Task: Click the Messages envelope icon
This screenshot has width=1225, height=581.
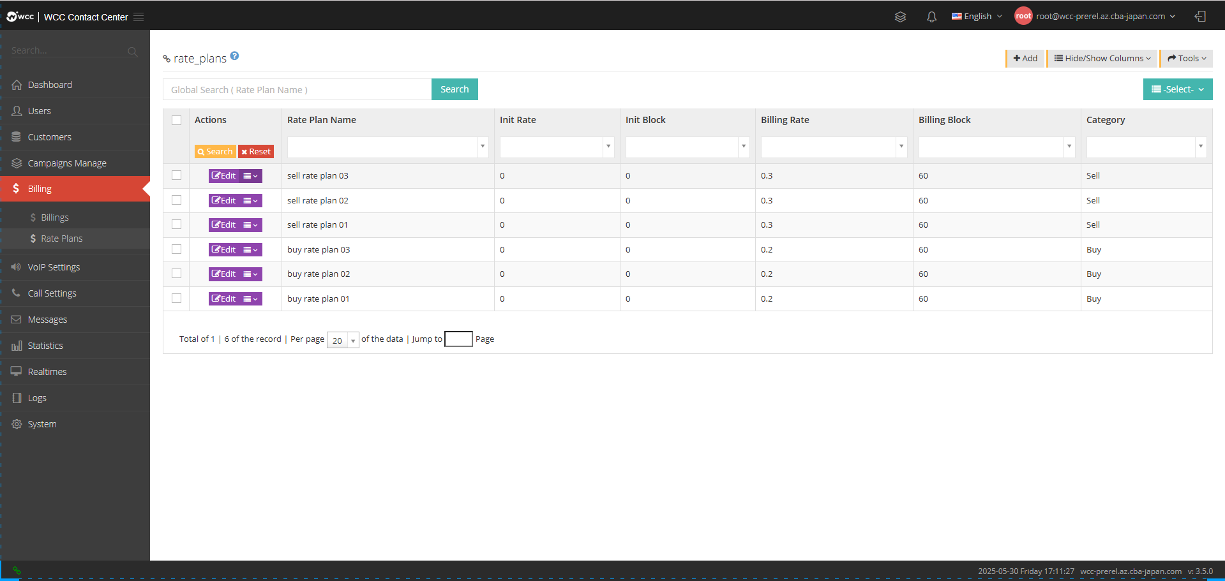Action: (17, 320)
